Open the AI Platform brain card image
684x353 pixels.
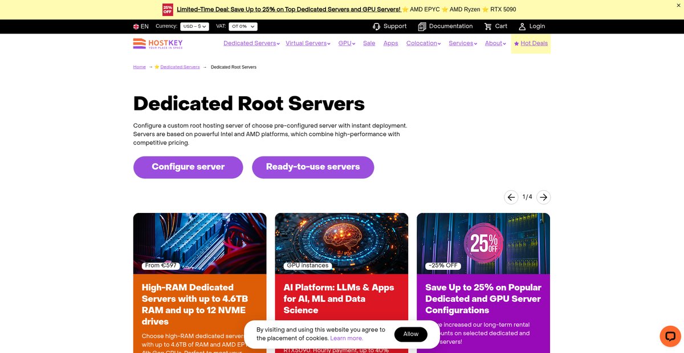(341, 244)
